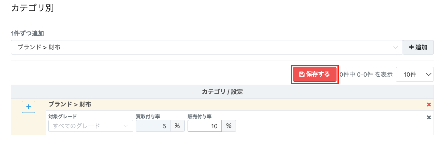The image size is (439, 143).
Task: Click the カテゴリ別 heading
Action: (32, 8)
